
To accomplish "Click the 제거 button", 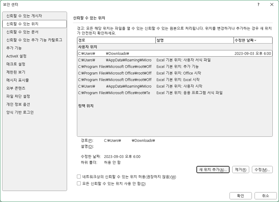I will (241, 169).
